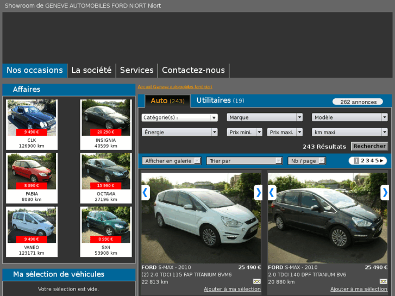Switch to the Utilitaires tab

[220, 100]
